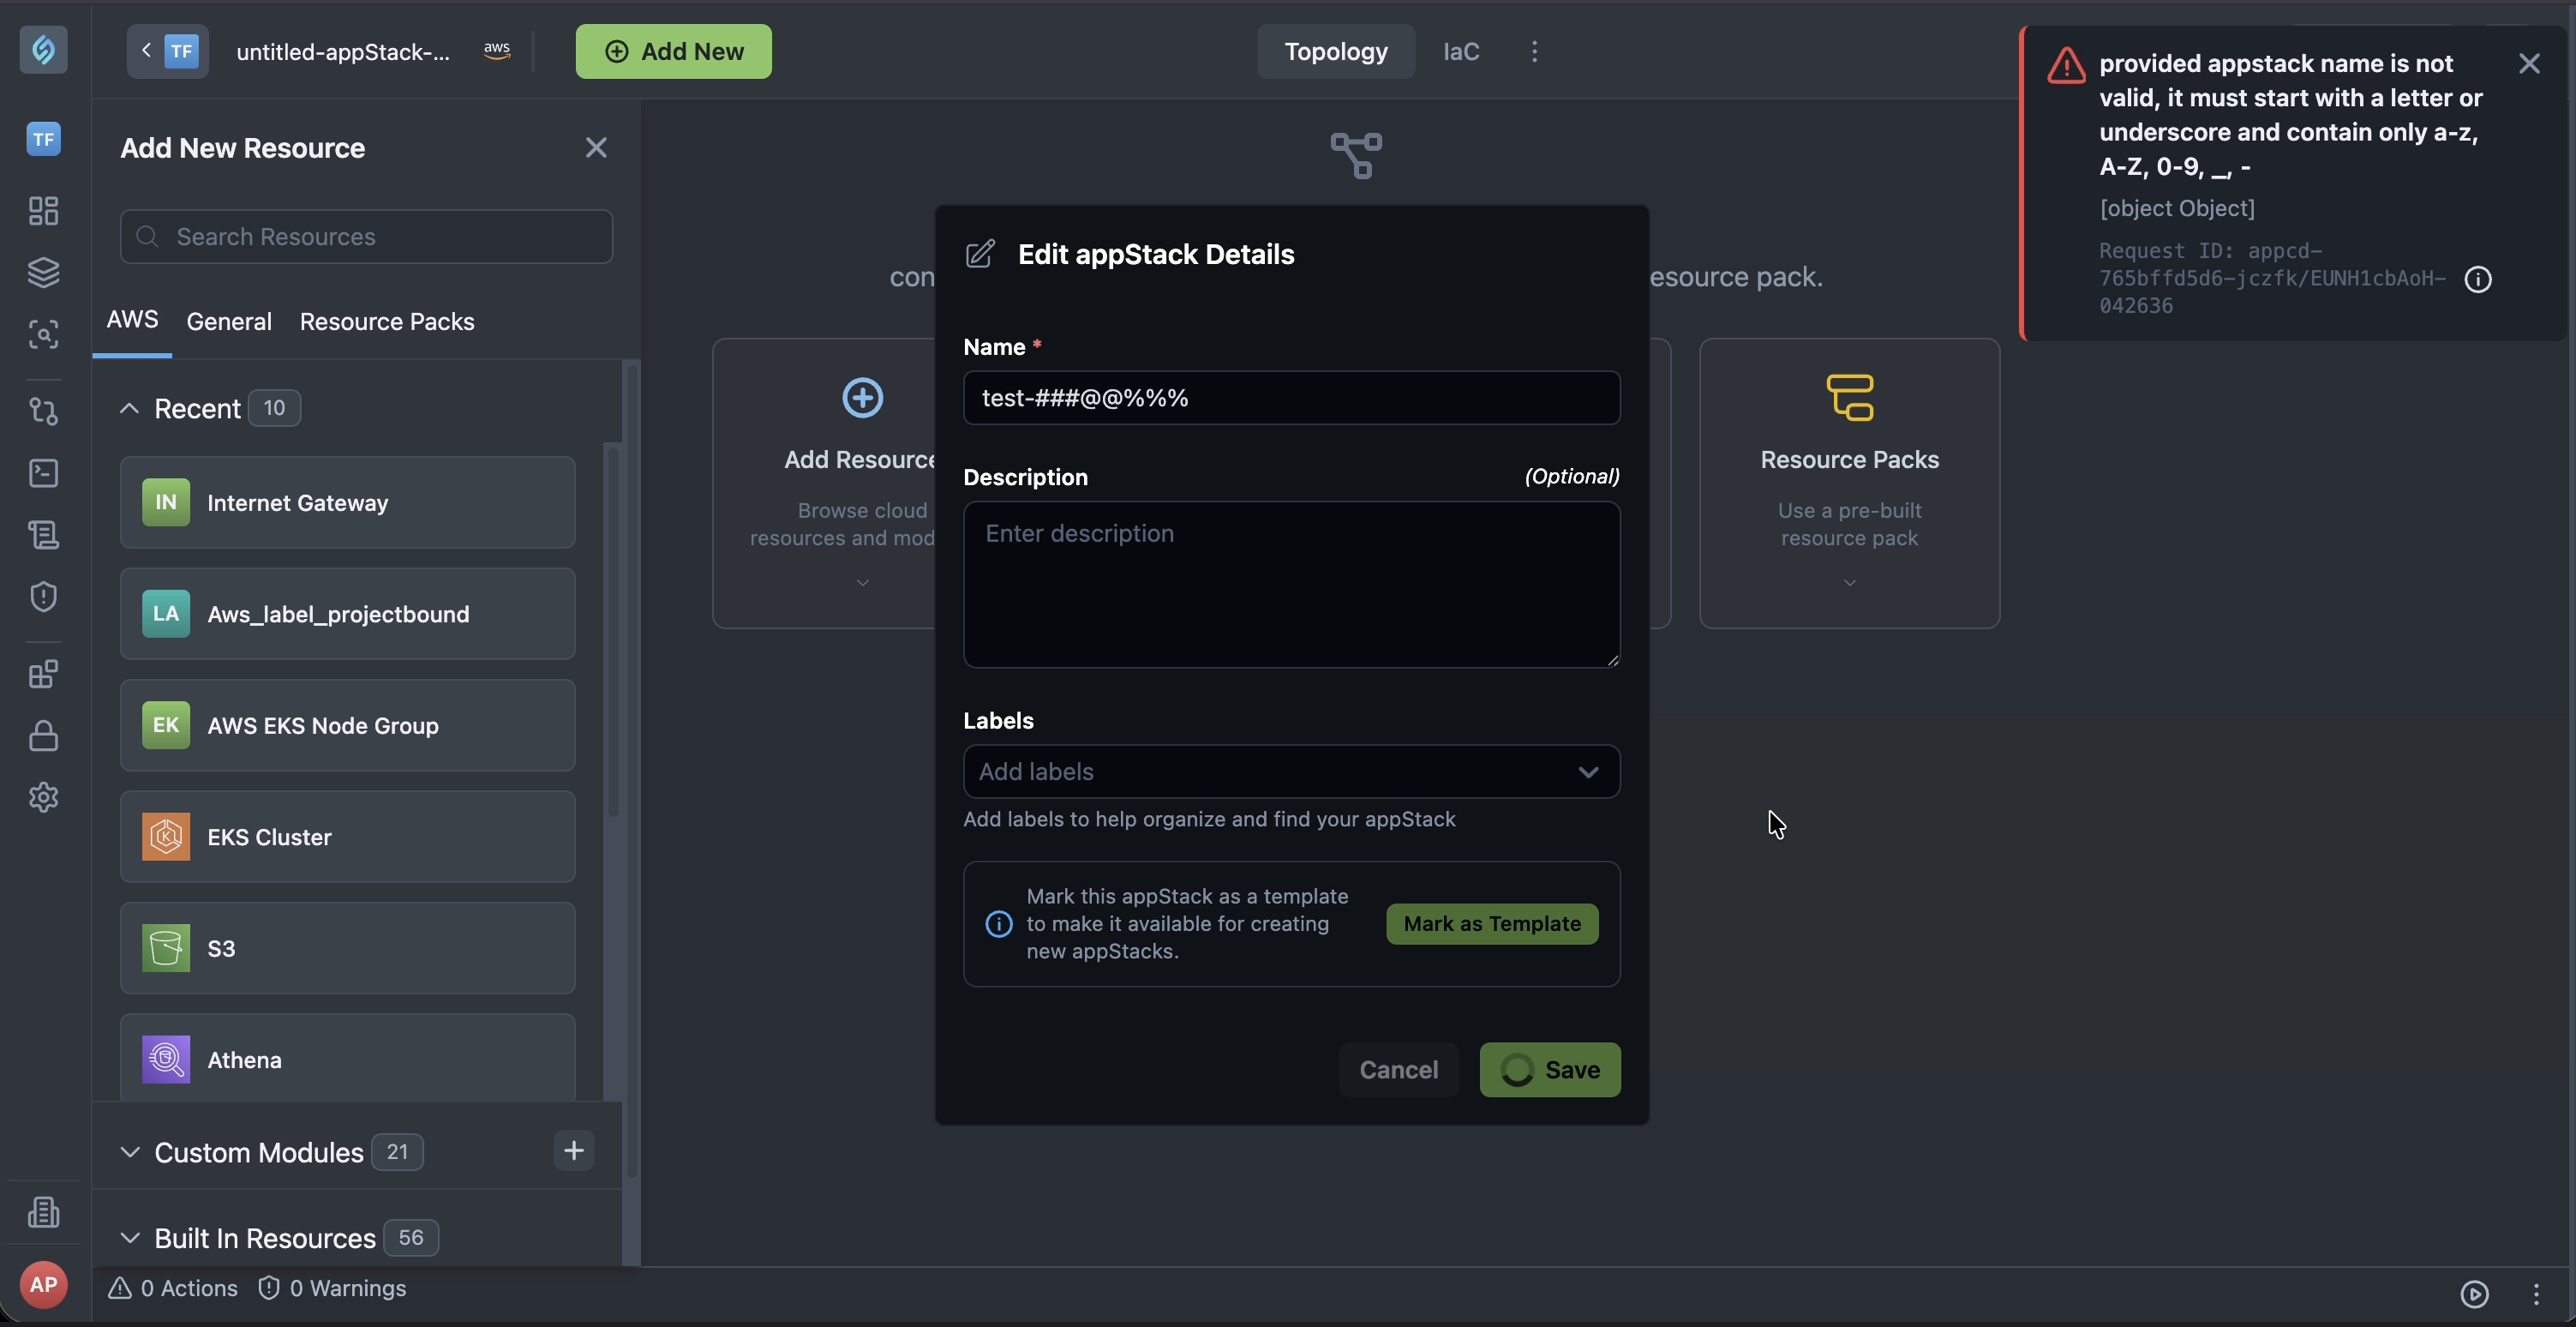
Task: Open the terminal console icon in sidebar
Action: pyautogui.click(x=43, y=473)
